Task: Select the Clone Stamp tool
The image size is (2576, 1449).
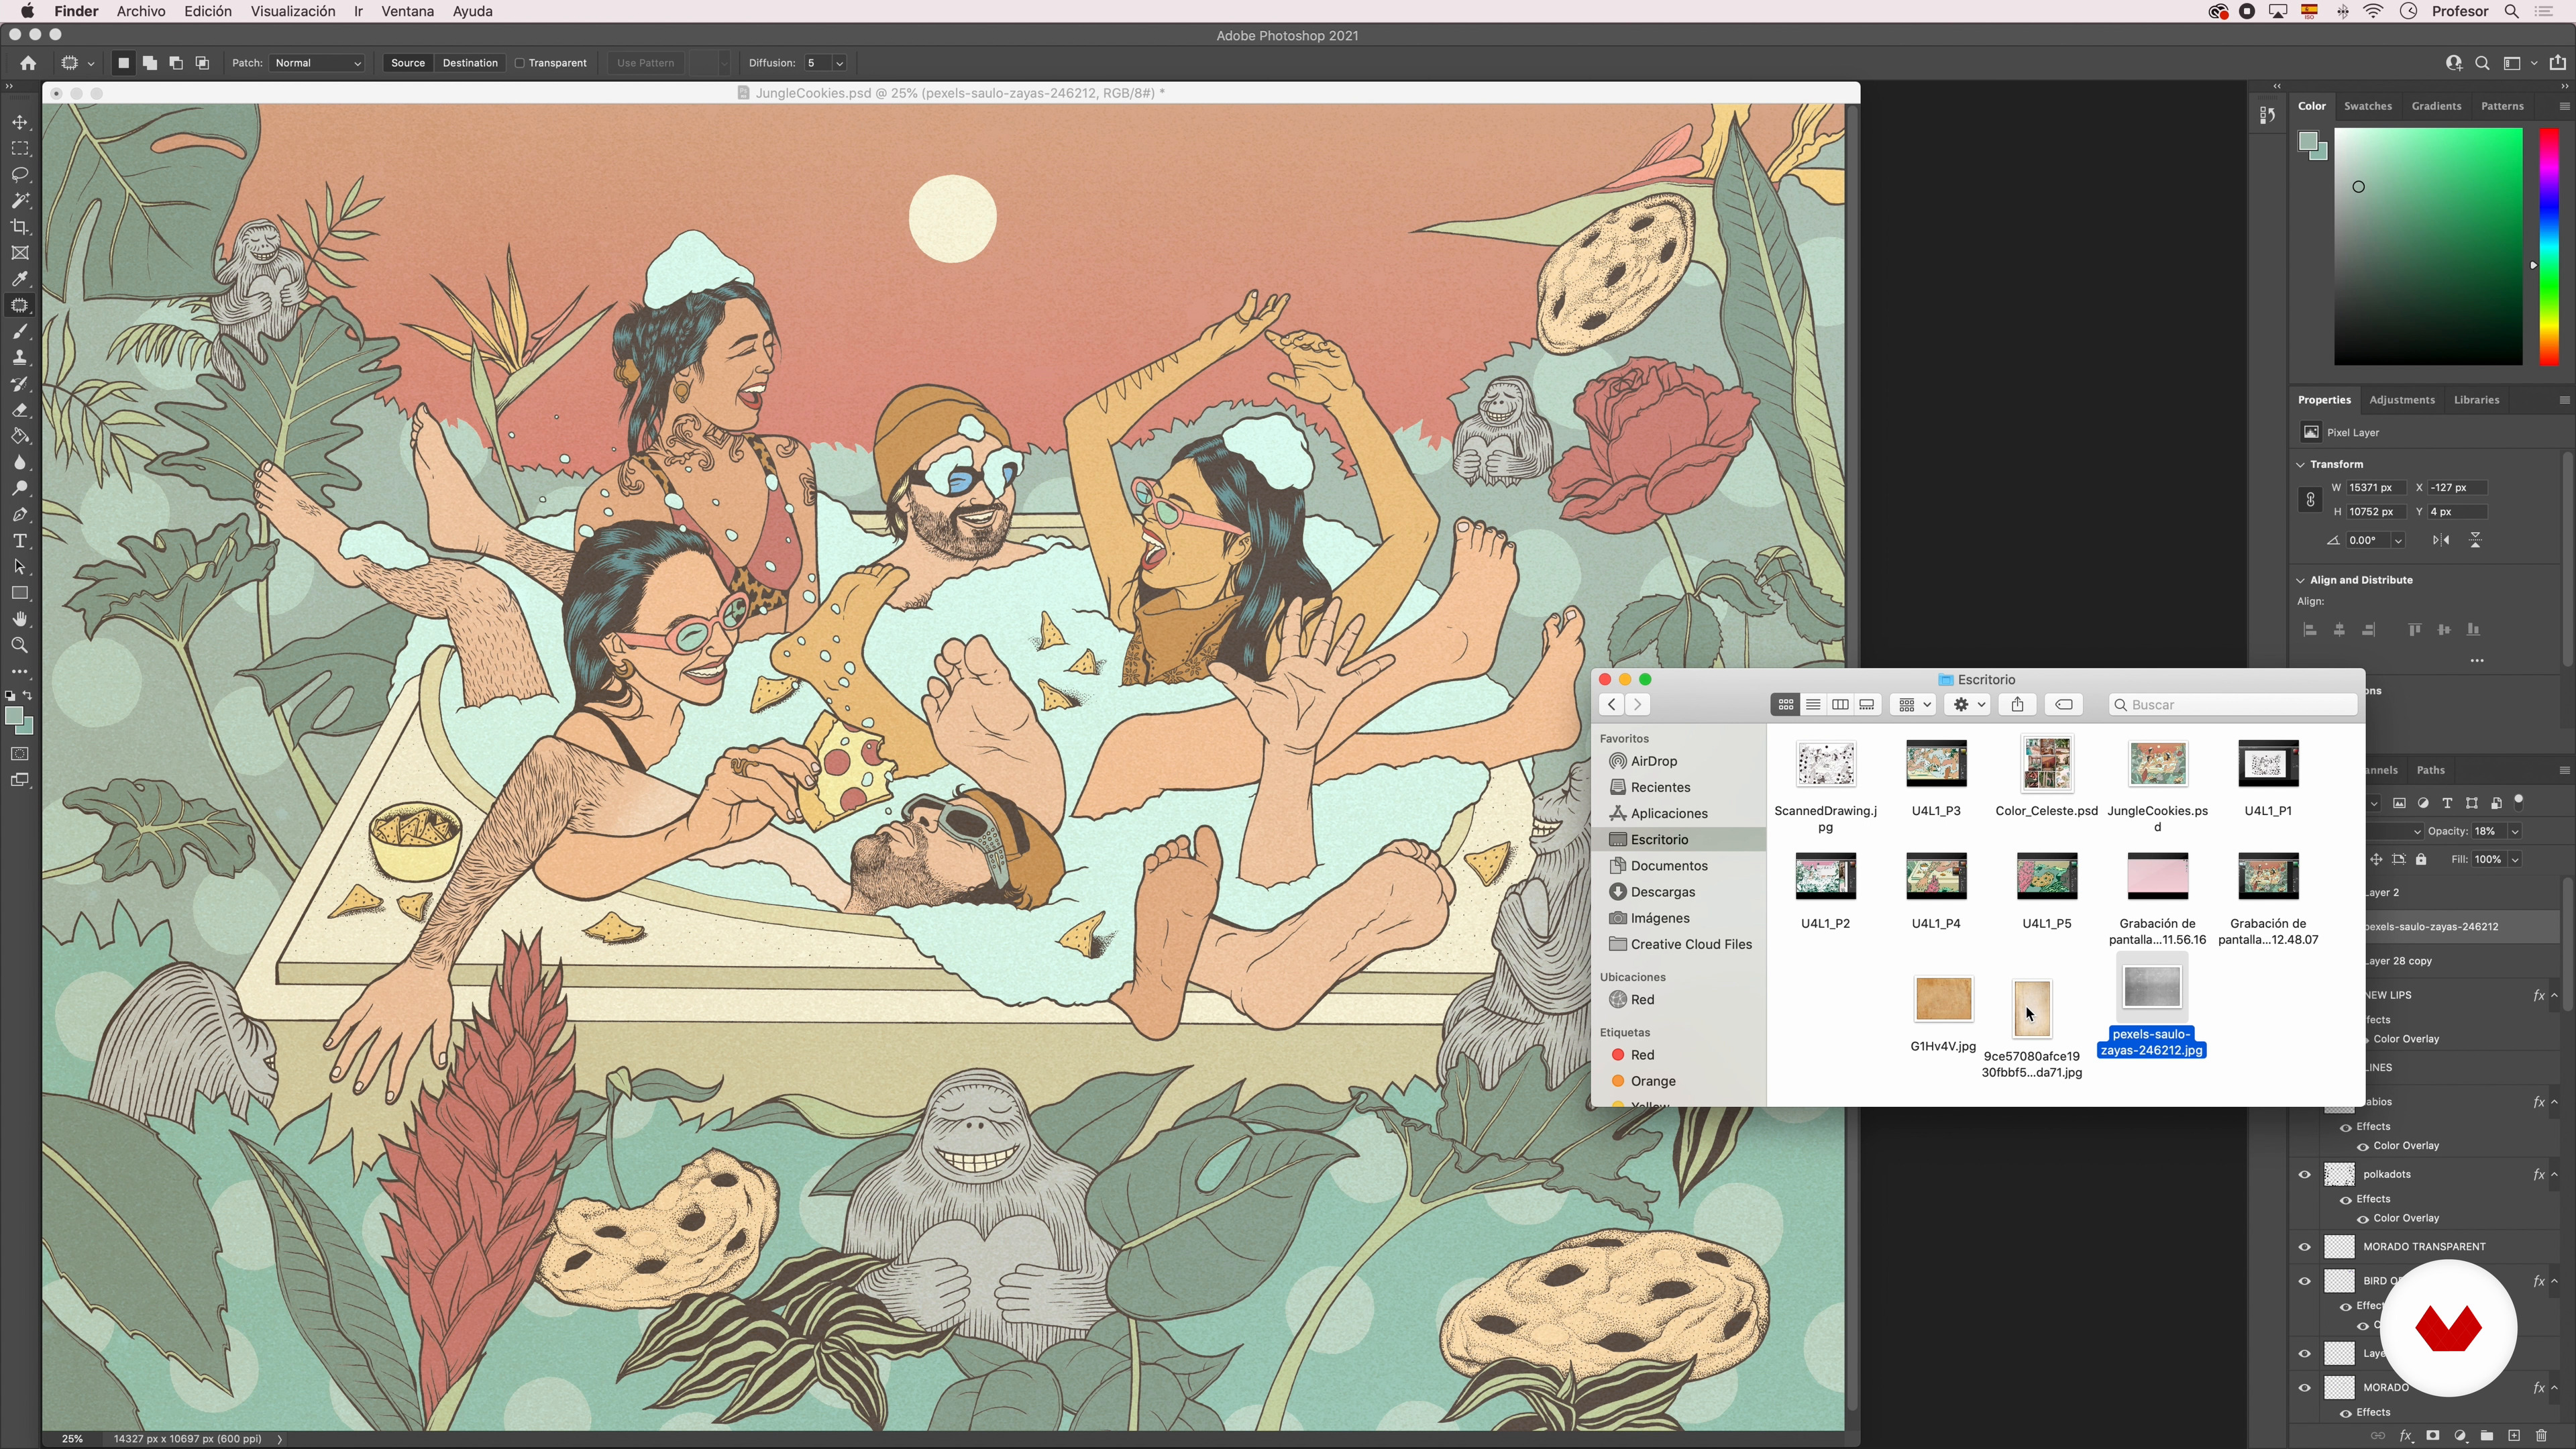Action: 20,357
